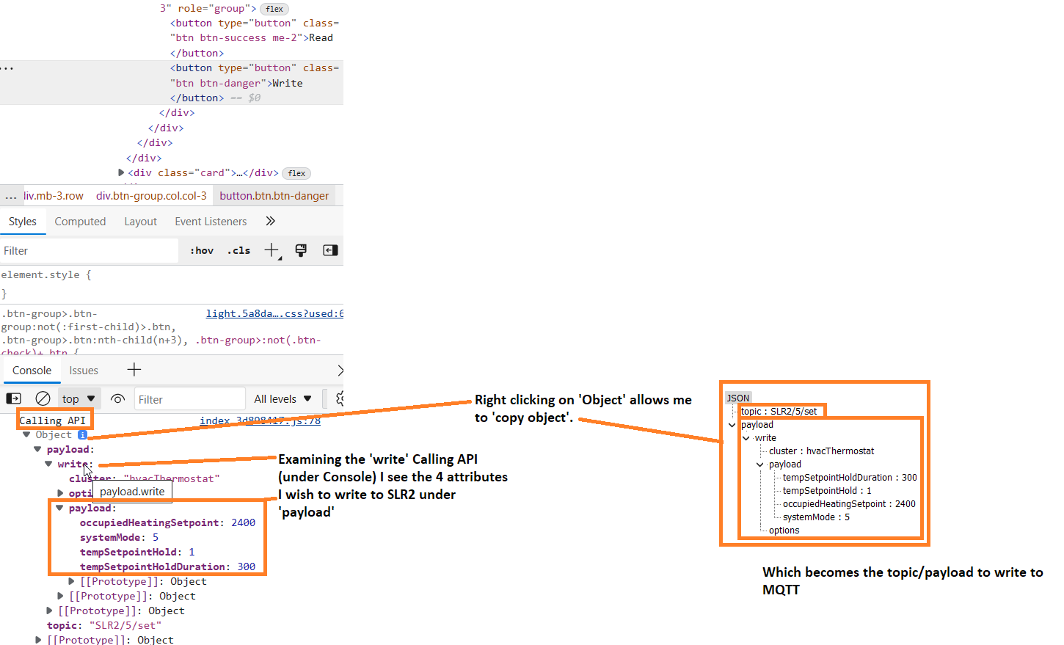Reveal hidden panel tabs via the chevron icon
The image size is (1064, 645).
(269, 221)
